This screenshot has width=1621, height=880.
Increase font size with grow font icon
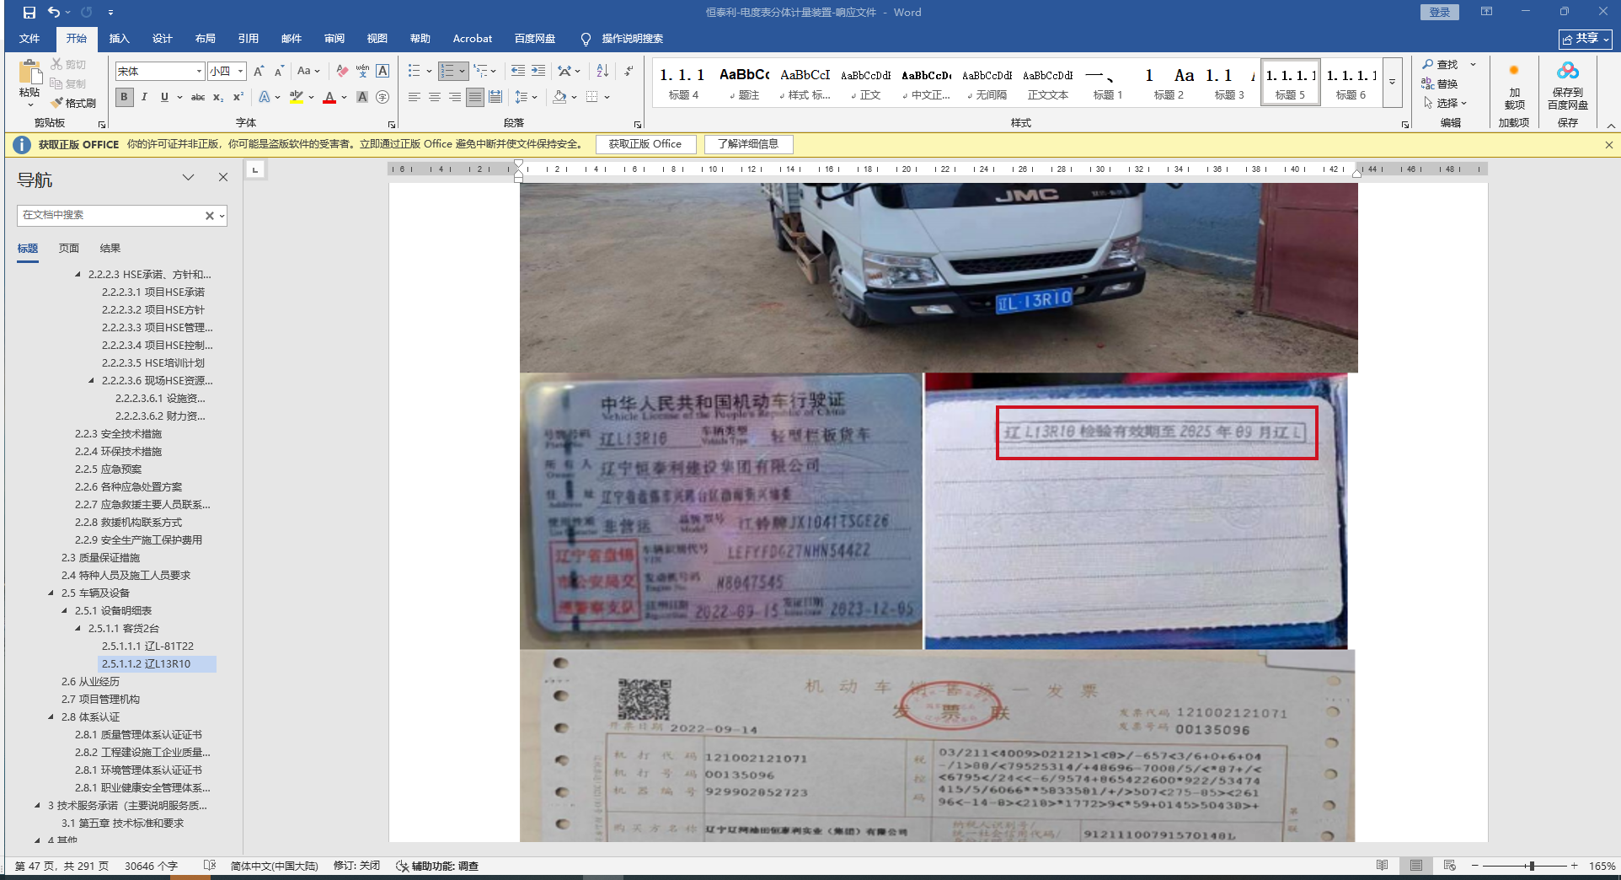click(x=259, y=71)
